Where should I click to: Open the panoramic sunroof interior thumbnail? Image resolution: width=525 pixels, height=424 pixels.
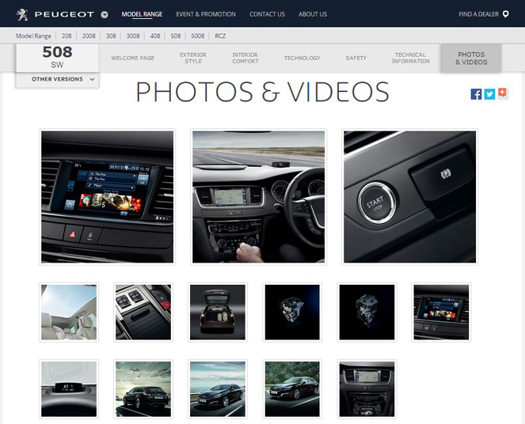[69, 312]
